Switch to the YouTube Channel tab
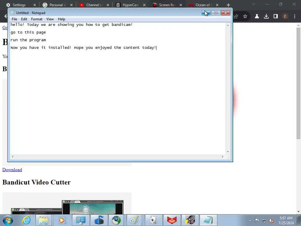The width and height of the screenshot is (301, 226). (92, 5)
